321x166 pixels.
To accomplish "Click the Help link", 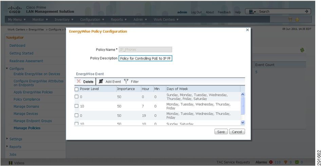I will tap(238, 12).
